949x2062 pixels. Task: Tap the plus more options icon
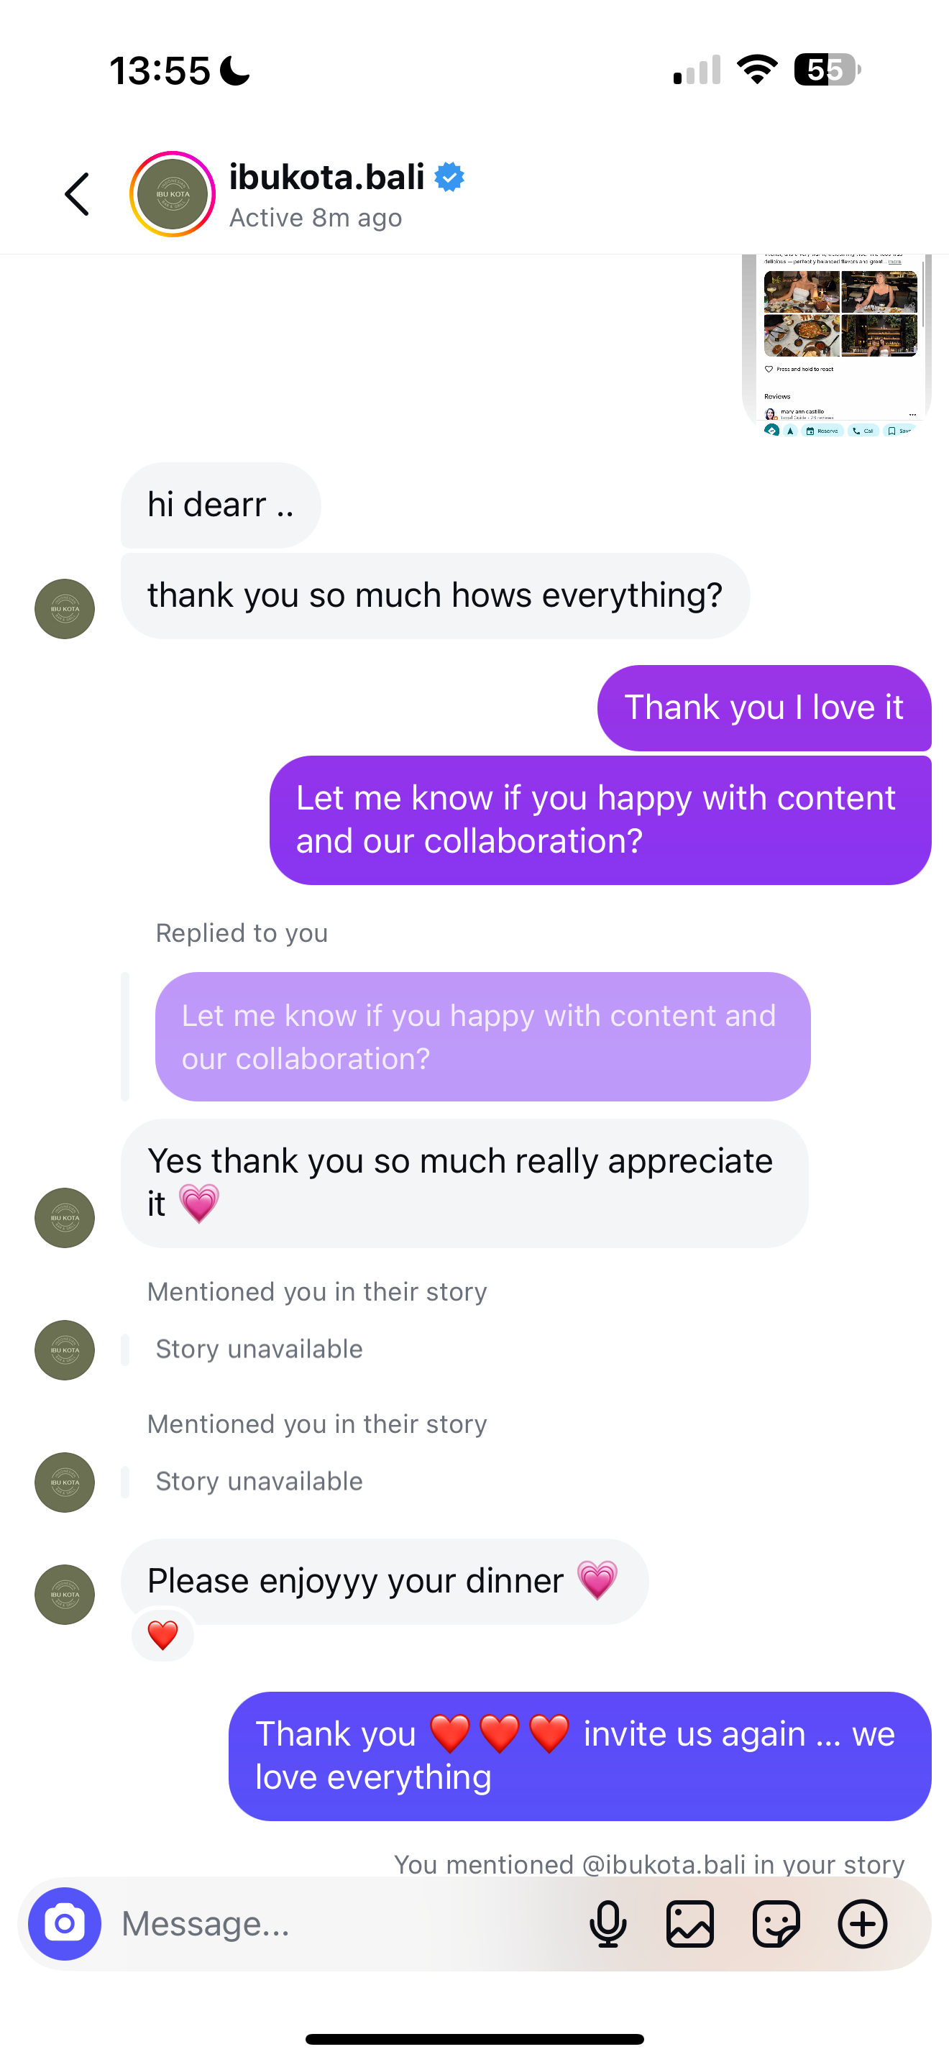862,1923
